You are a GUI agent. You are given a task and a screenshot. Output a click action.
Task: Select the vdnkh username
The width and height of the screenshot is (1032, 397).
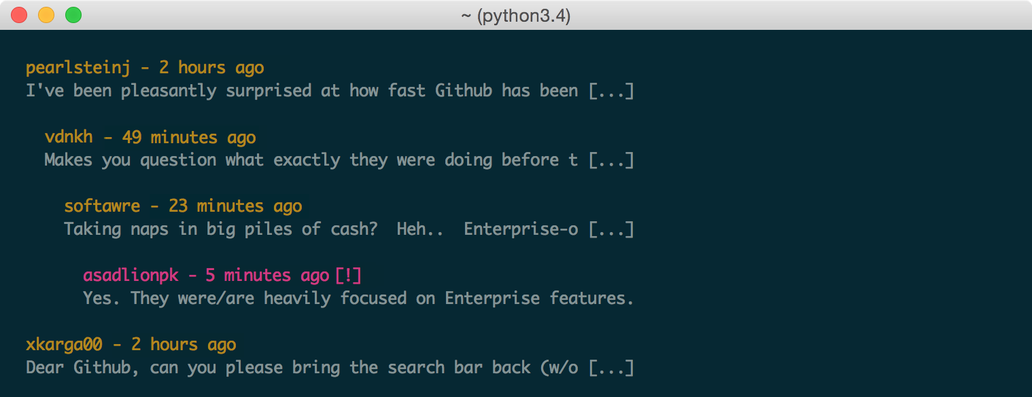[x=69, y=137]
